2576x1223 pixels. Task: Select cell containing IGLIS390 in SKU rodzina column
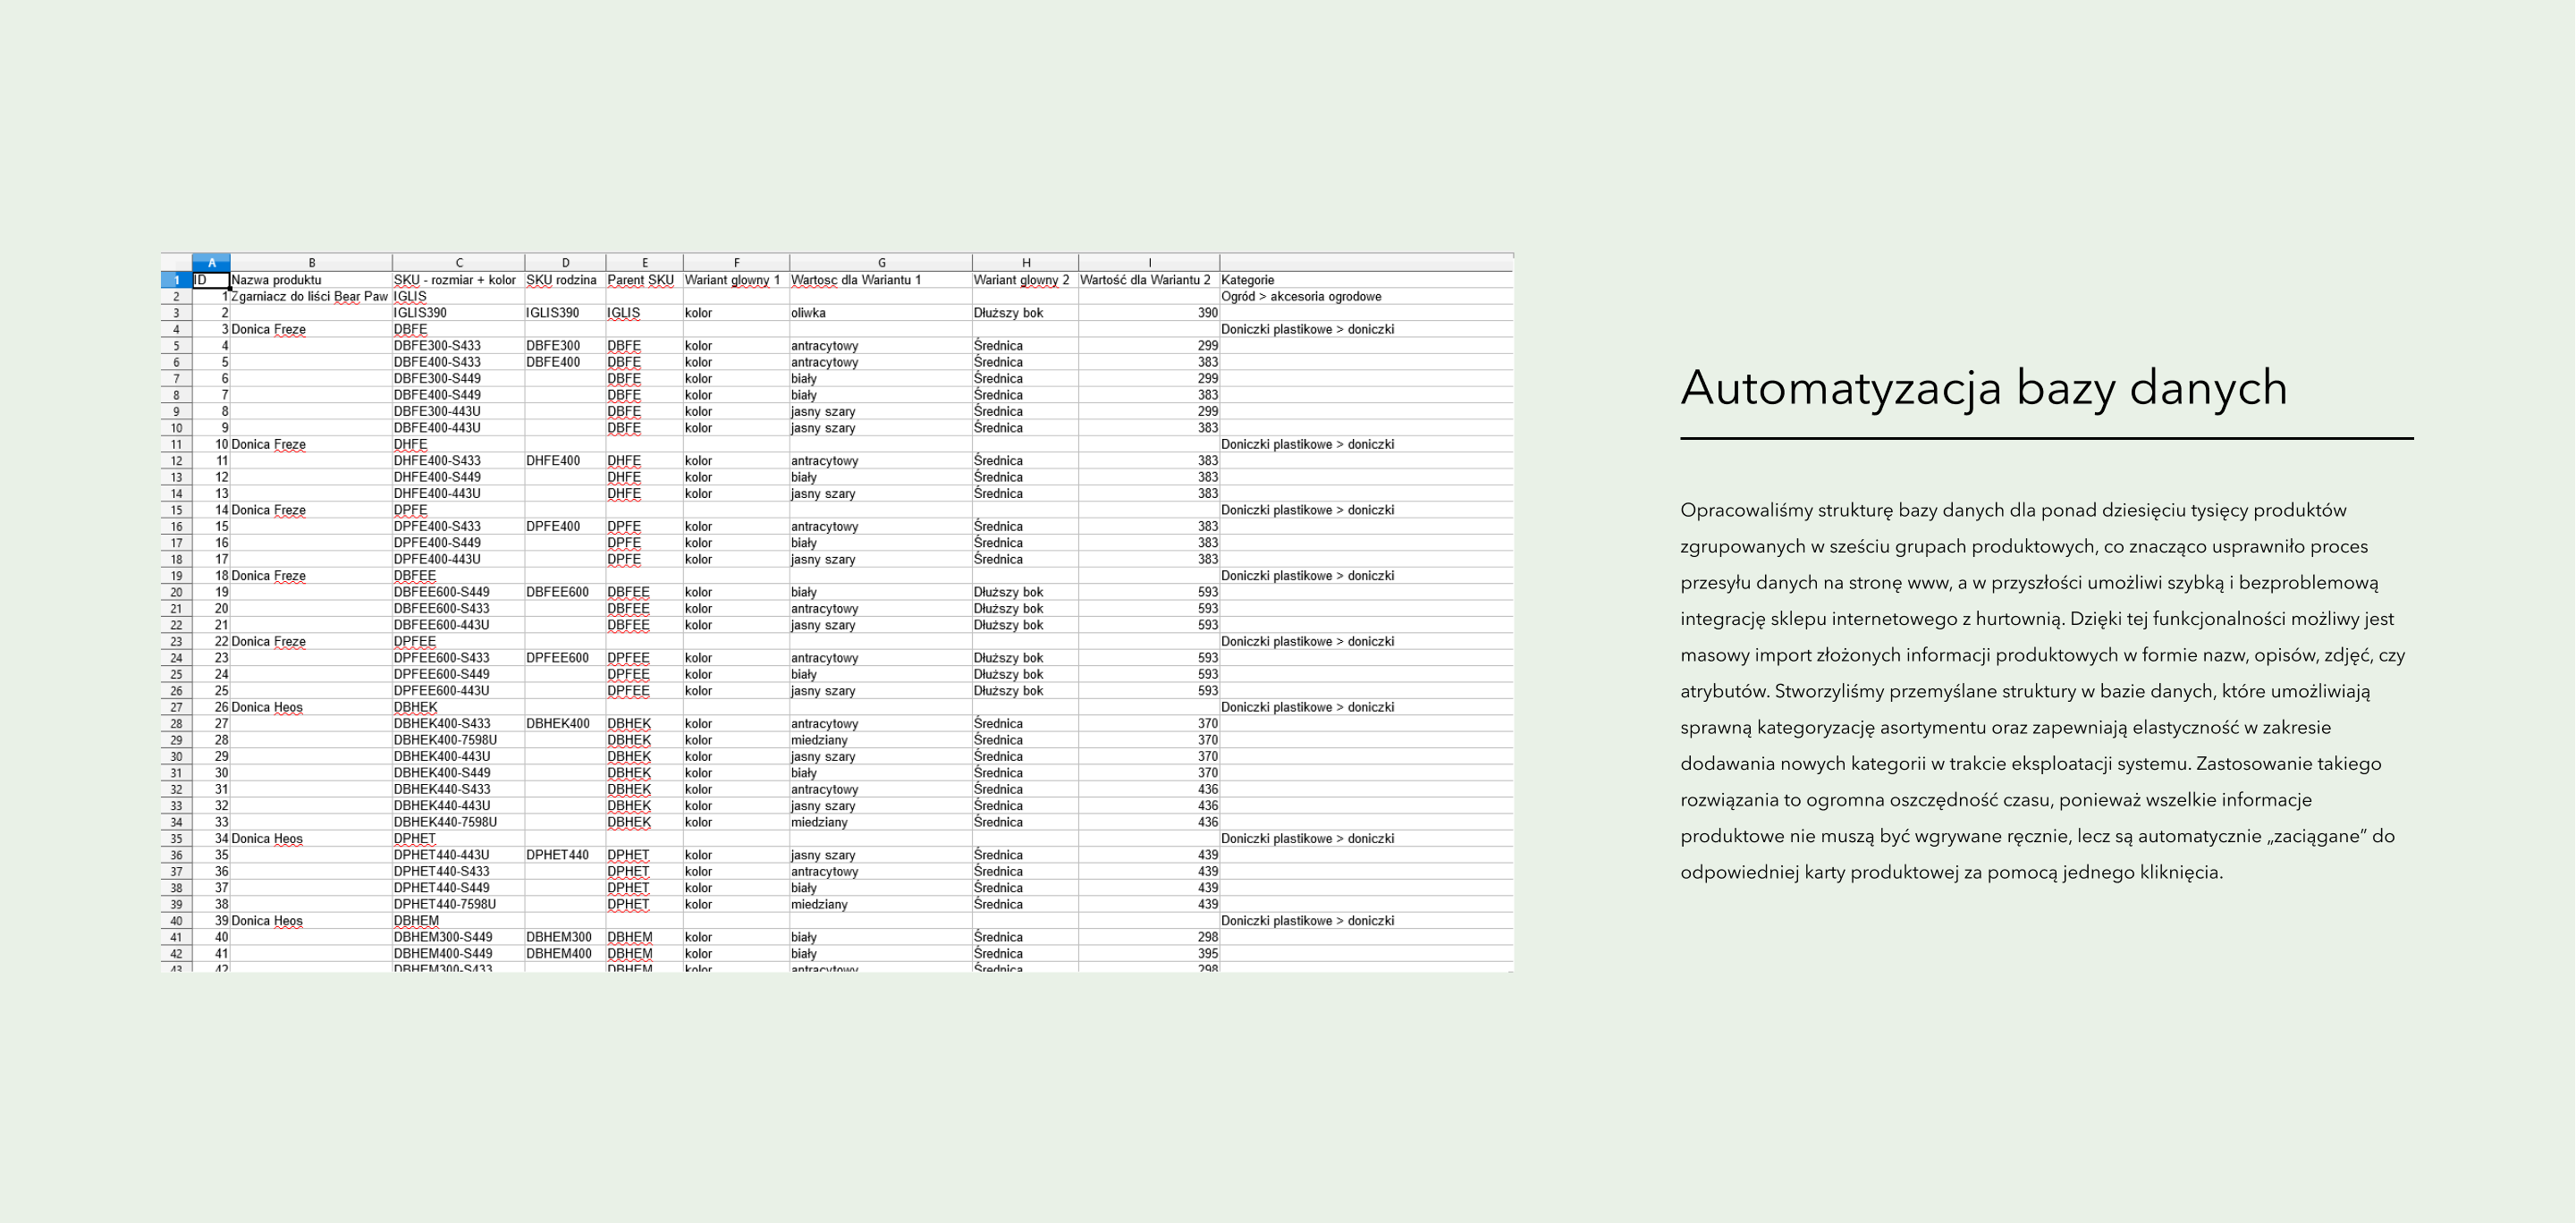pyautogui.click(x=553, y=313)
